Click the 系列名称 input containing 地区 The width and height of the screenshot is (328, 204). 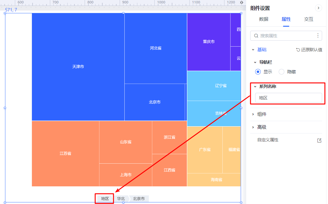tap(288, 98)
